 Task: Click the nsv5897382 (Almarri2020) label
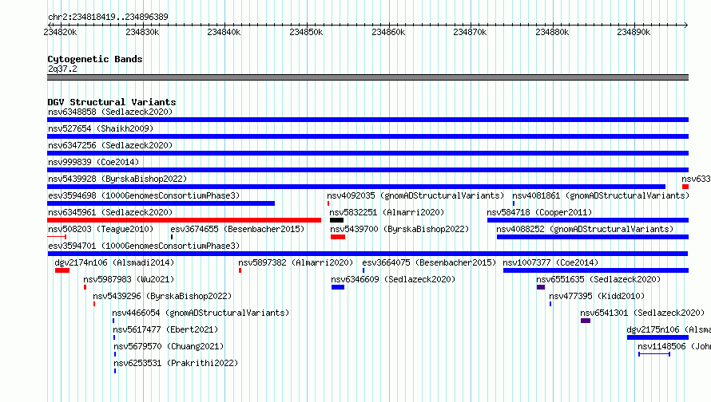296,262
